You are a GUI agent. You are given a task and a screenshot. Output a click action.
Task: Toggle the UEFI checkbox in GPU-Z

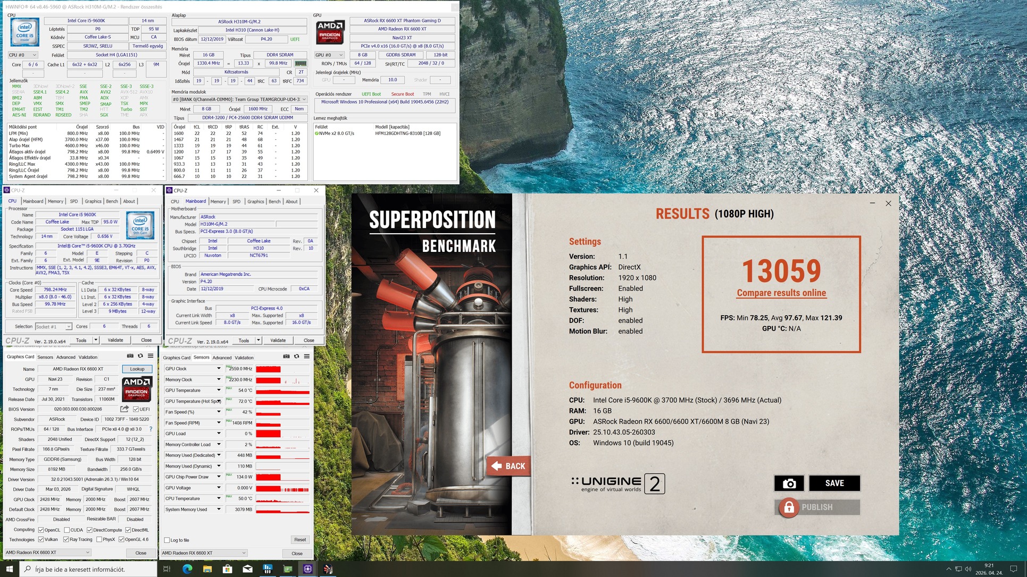click(x=136, y=409)
